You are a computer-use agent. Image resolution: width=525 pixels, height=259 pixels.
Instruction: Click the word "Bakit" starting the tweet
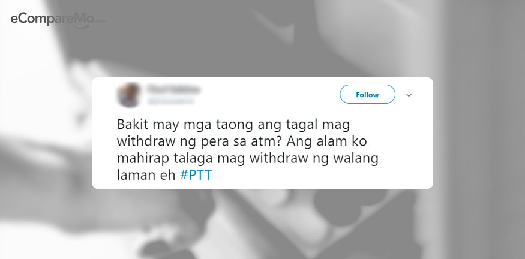133,125
